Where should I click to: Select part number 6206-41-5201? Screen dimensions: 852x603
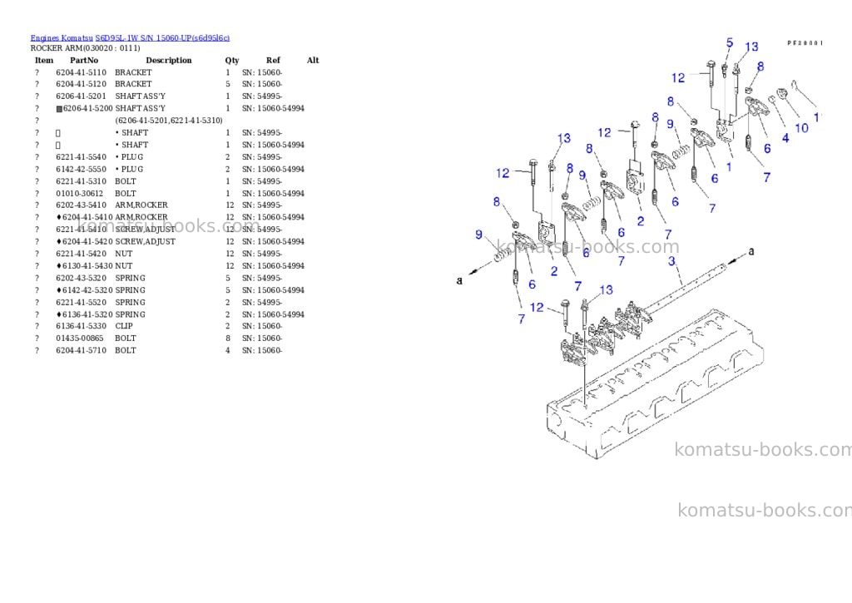[81, 96]
